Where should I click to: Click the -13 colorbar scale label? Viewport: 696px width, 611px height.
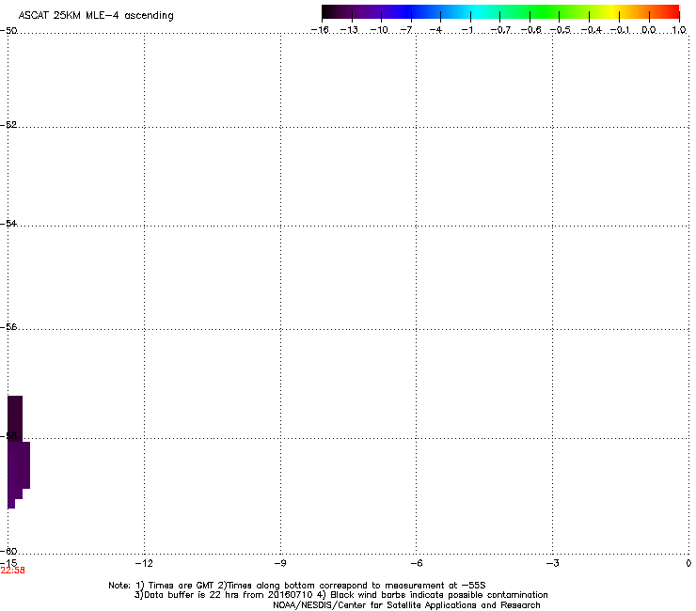click(349, 30)
